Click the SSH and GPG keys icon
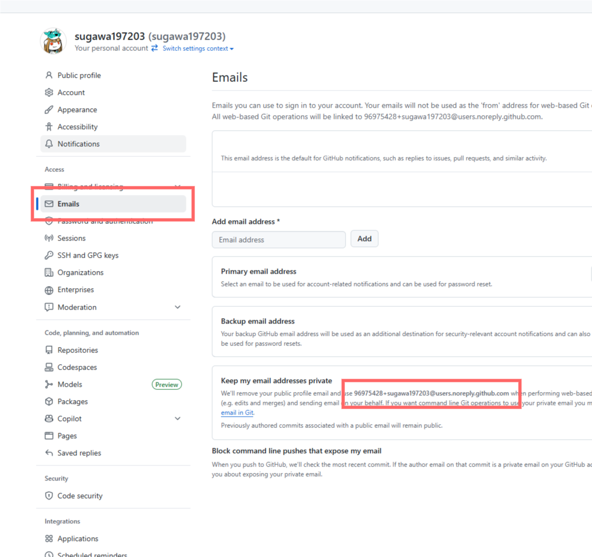The width and height of the screenshot is (592, 557). (x=49, y=255)
